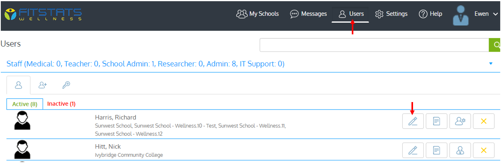Click the Ewen user avatar

(x=461, y=15)
